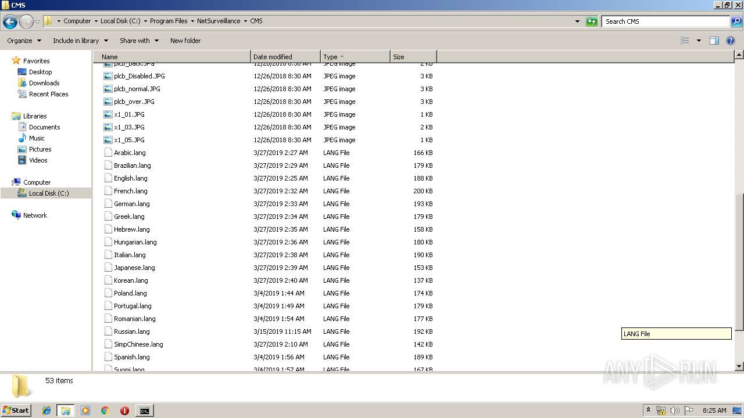Select the Russian.lang file name
The image size is (744, 418).
132,331
